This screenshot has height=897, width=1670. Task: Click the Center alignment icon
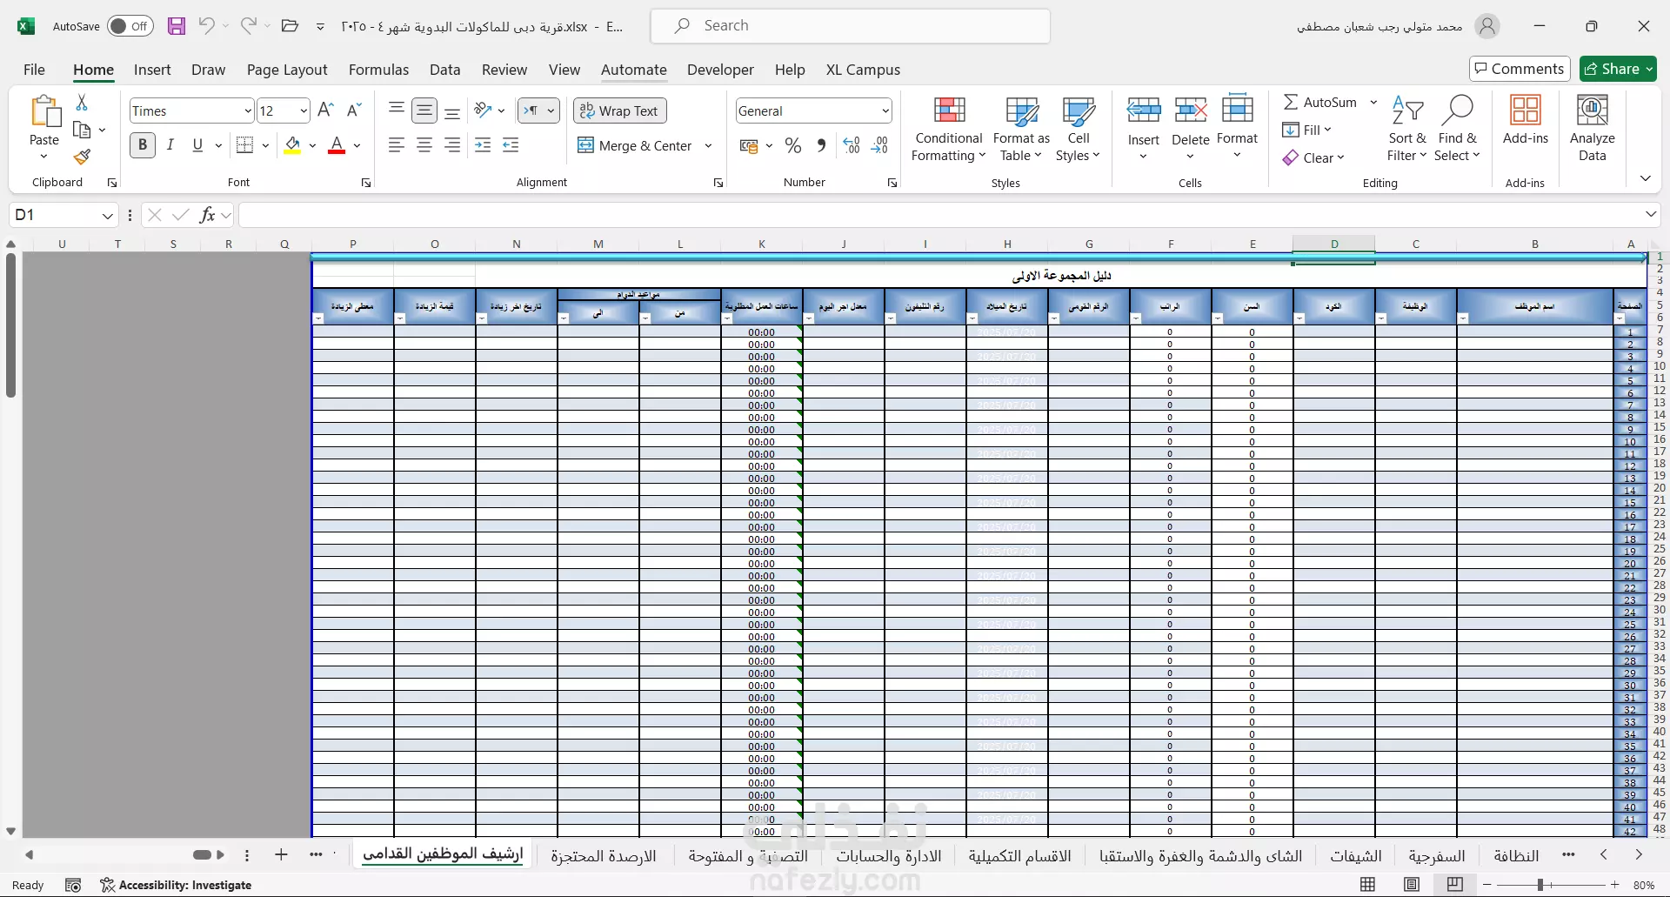click(424, 145)
